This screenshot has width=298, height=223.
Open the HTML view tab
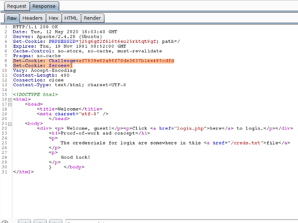[x=71, y=18]
